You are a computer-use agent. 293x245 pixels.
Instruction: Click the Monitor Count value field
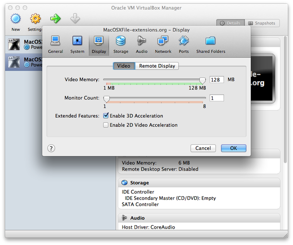pyautogui.click(x=217, y=98)
